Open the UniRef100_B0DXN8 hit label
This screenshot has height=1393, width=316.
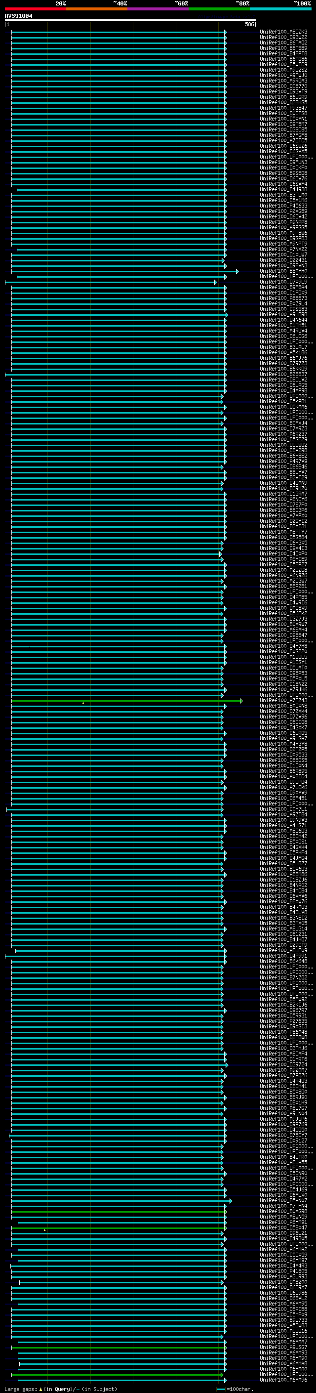click(283, 706)
